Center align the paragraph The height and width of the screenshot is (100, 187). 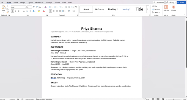54,11
